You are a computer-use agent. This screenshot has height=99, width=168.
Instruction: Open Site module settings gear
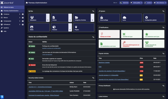93,11
